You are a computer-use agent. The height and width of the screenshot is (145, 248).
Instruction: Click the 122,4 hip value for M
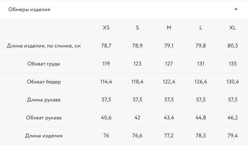[x=169, y=82]
